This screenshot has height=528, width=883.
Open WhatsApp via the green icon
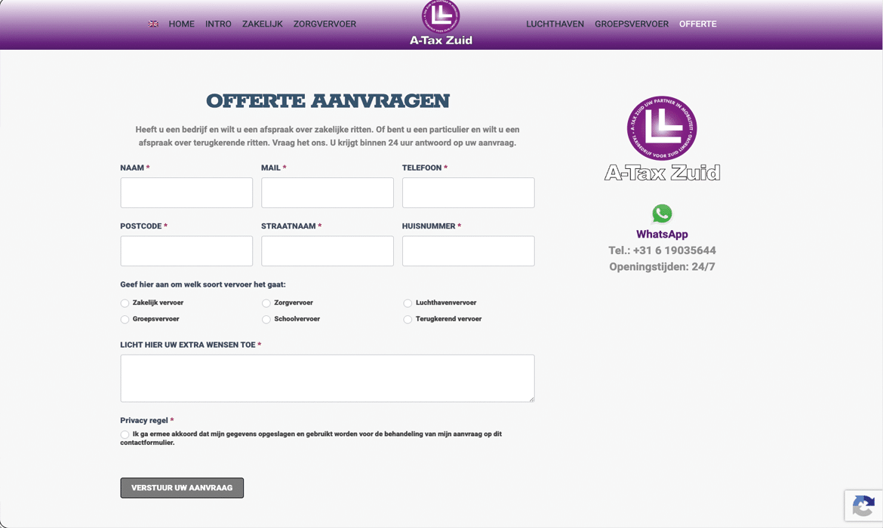[663, 214]
